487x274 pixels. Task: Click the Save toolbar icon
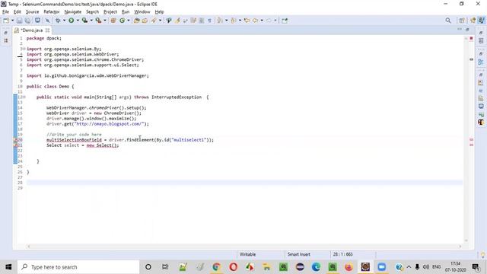point(19,21)
